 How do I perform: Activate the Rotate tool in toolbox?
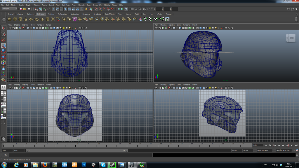(4, 51)
